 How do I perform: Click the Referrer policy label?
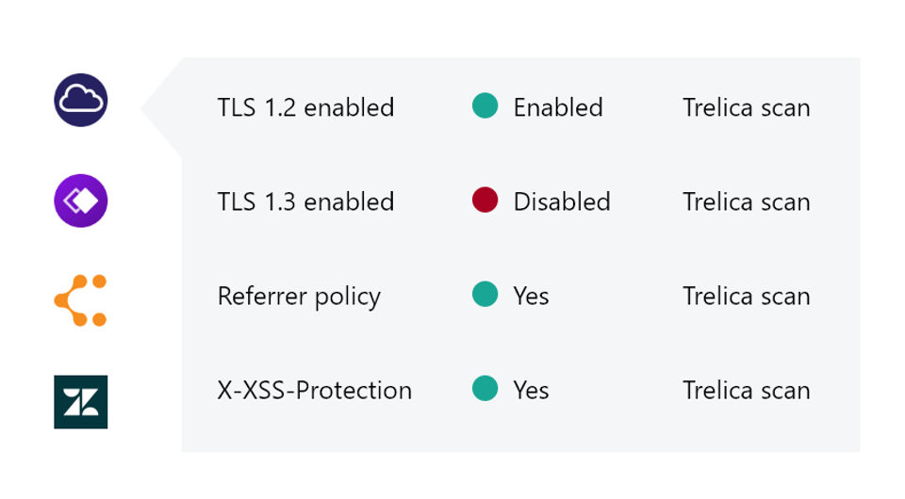pyautogui.click(x=299, y=297)
